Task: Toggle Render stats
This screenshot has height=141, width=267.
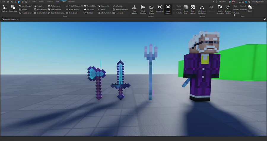Action: tap(236, 9)
